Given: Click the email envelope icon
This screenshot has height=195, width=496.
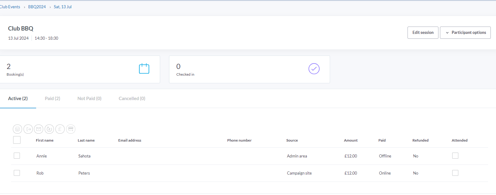Looking at the screenshot, I should click(39, 129).
